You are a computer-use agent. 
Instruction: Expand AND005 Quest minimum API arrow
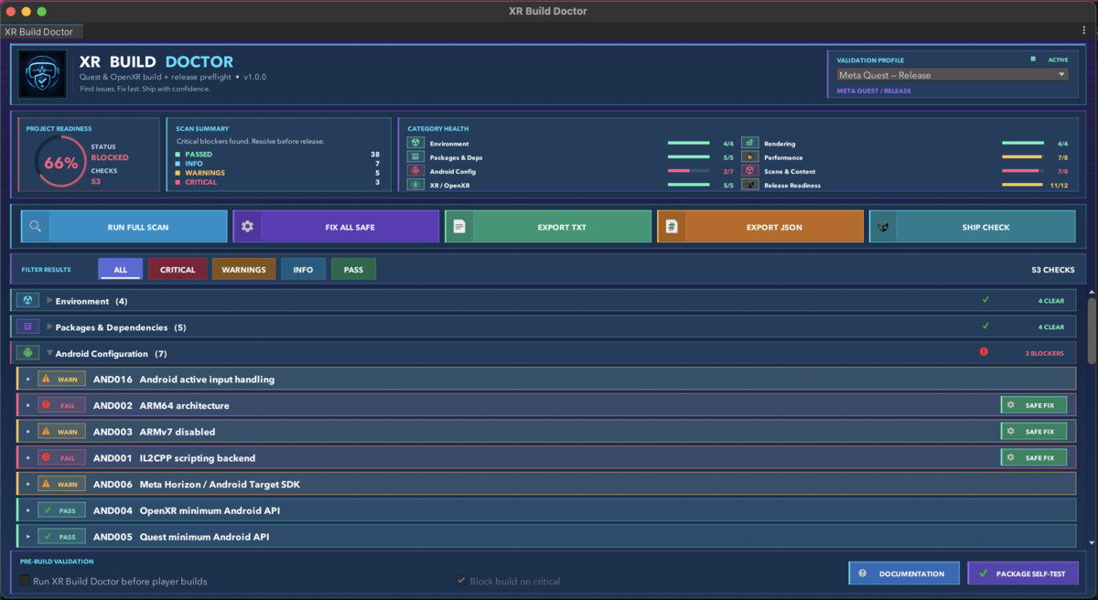[28, 537]
